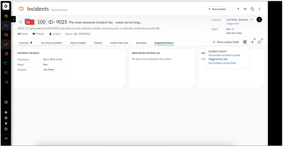Click the New Incident button
Image resolution: width=283 pixels, height=147 pixels.
[x=217, y=9]
